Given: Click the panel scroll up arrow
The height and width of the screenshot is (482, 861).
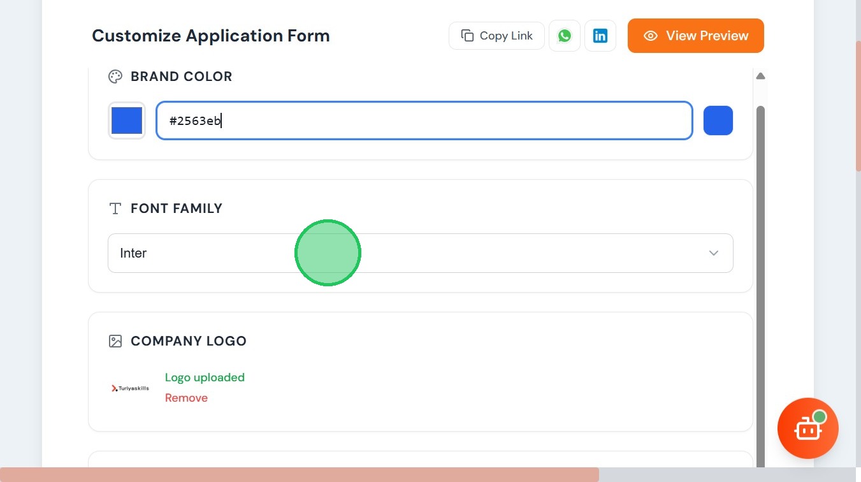Looking at the screenshot, I should coord(760,76).
